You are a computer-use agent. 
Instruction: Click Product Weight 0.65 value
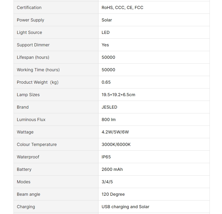[106, 82]
